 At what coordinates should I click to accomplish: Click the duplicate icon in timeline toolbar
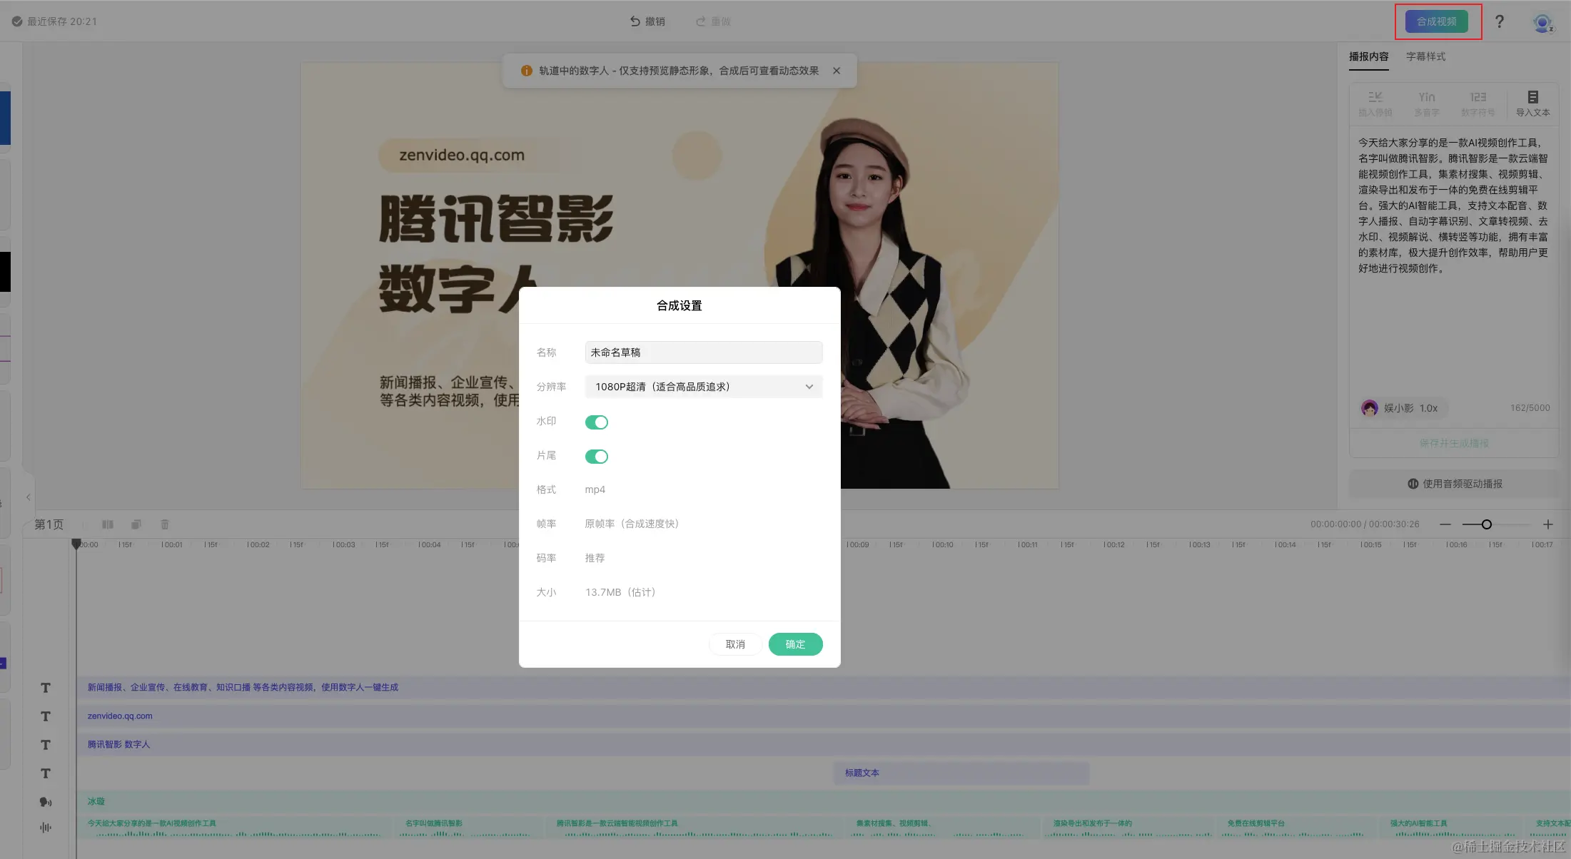(x=136, y=524)
